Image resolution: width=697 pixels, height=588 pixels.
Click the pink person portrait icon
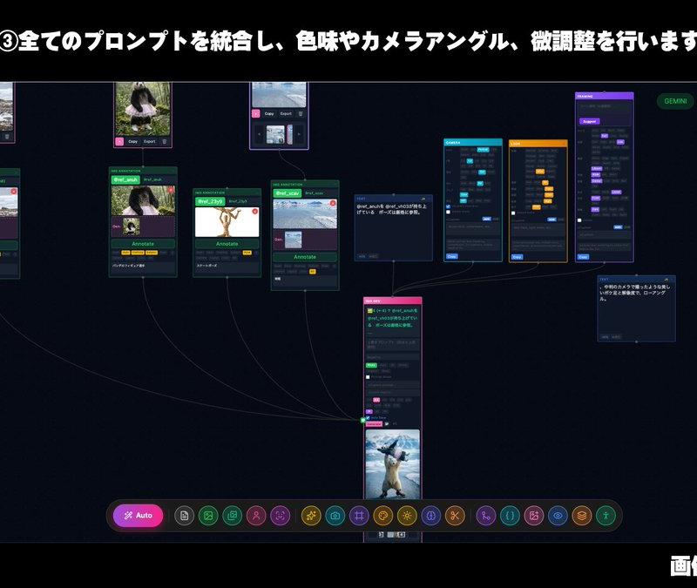tap(256, 516)
